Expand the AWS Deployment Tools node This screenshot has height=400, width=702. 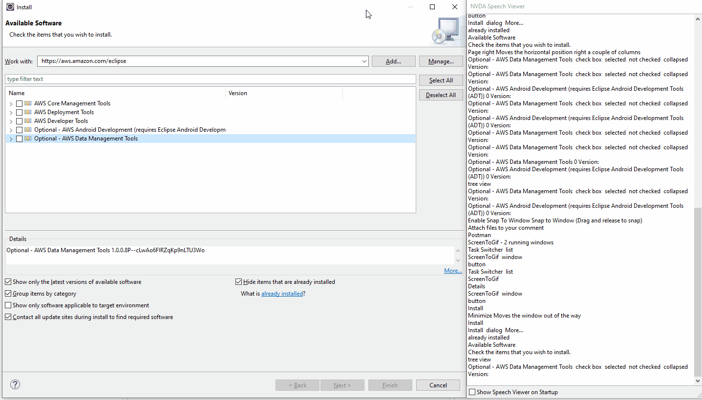tap(11, 112)
